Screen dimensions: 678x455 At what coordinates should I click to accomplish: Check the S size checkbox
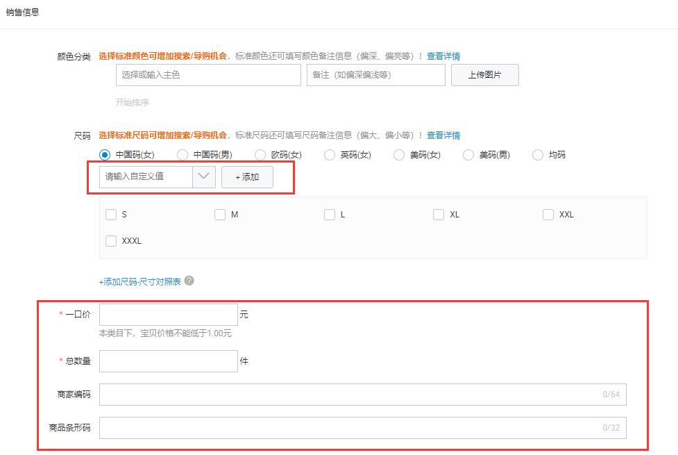(111, 215)
